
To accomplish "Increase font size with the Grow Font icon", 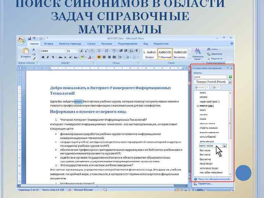I will [x=81, y=51].
